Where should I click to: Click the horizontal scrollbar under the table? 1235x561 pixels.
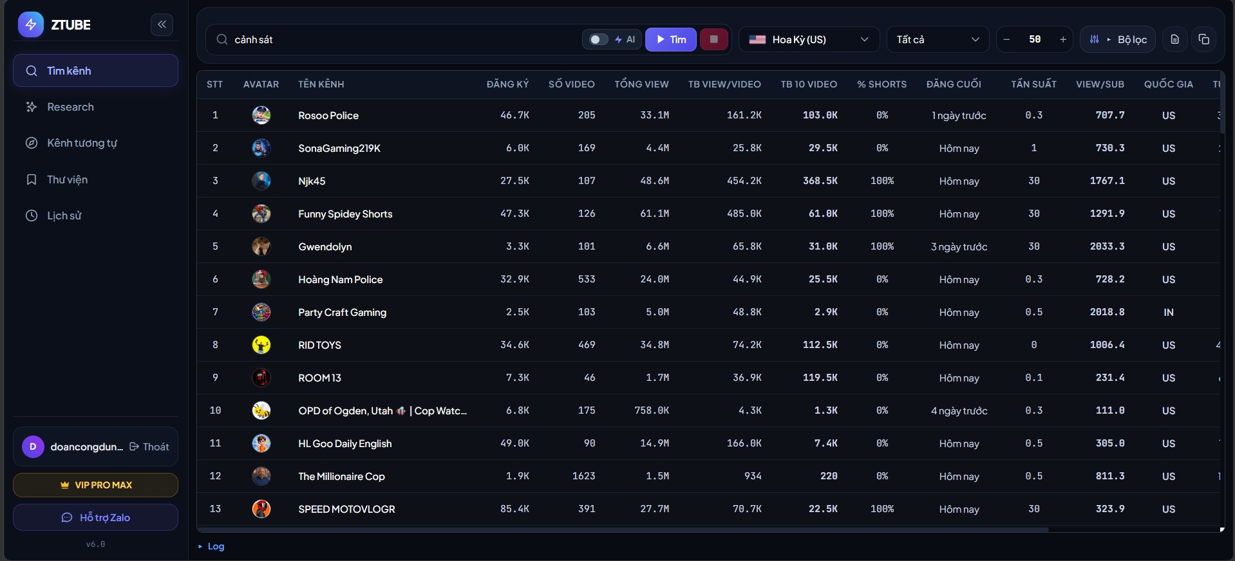[623, 530]
